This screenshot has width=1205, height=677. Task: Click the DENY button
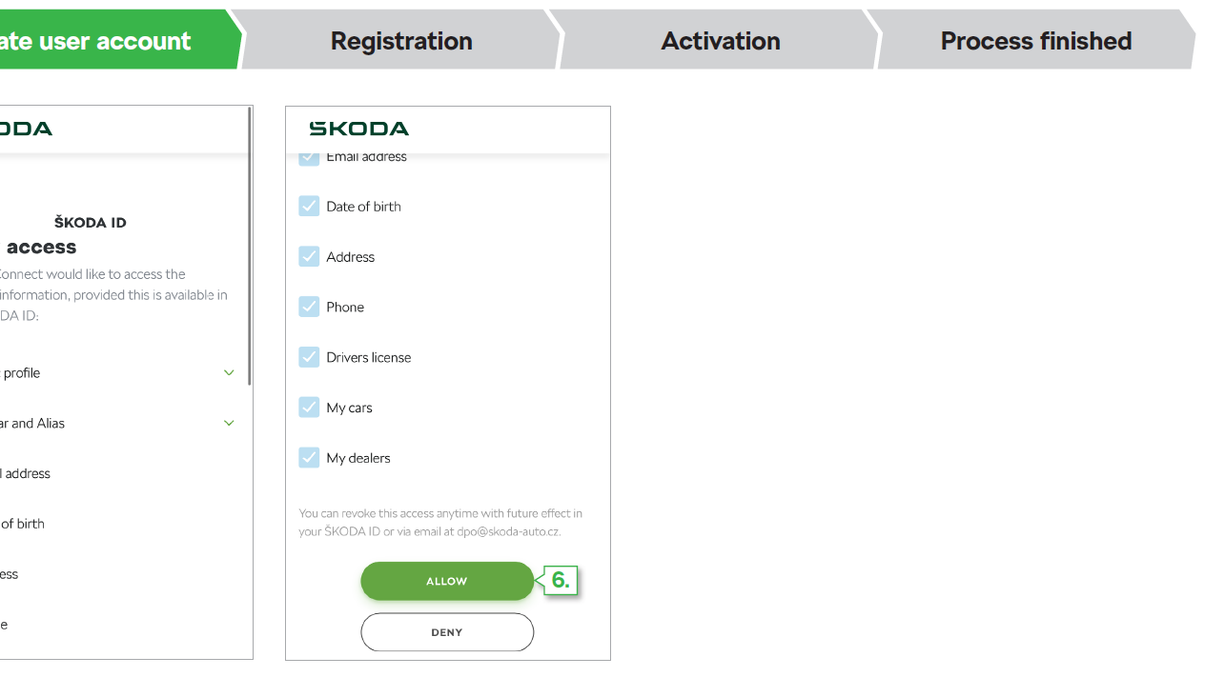coord(447,632)
